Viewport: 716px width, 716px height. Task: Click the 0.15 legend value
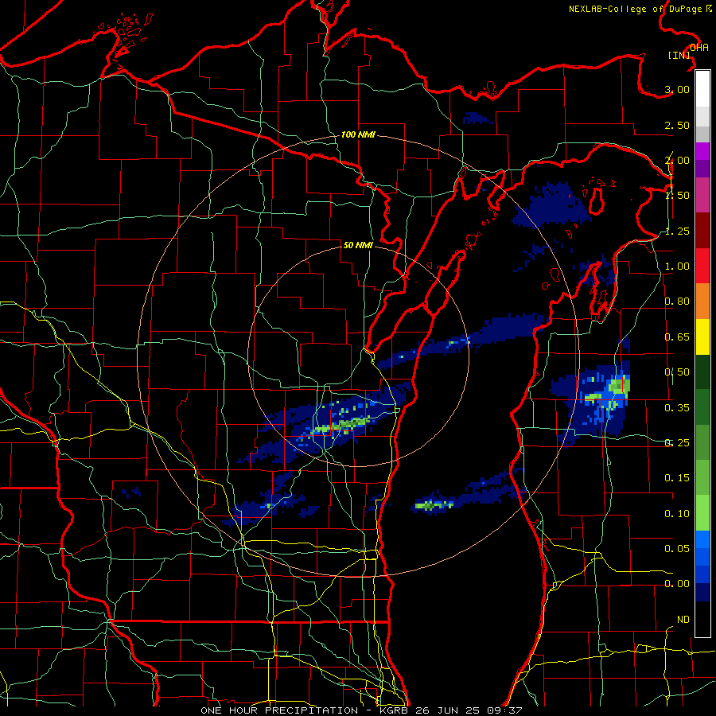(x=677, y=478)
